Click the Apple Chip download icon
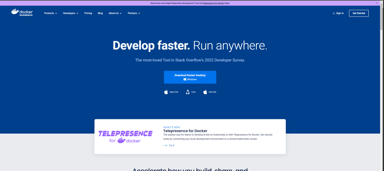Image resolution: width=384 pixels, height=171 pixels. click(166, 92)
